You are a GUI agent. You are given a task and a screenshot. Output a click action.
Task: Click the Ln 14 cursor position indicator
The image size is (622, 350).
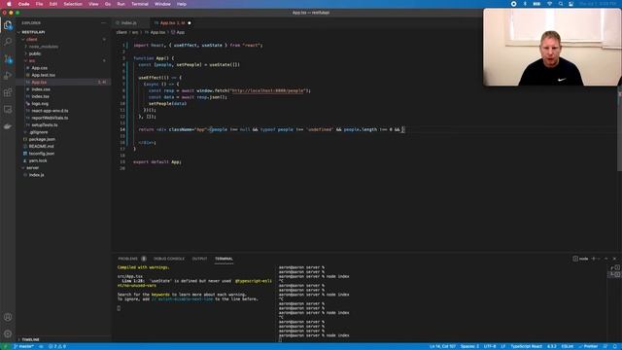click(442, 346)
